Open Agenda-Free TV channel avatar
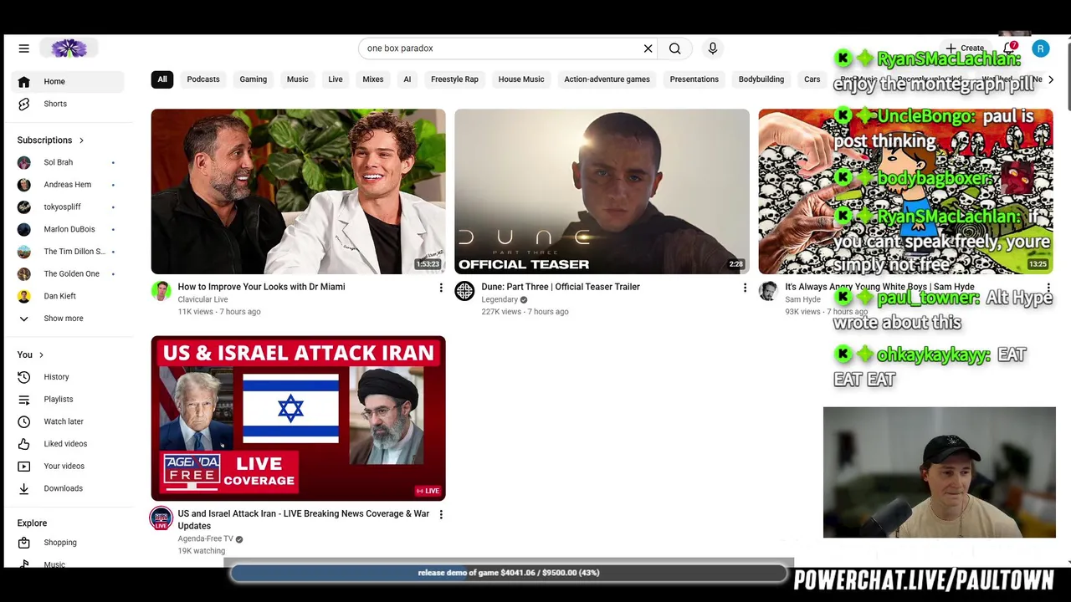This screenshot has width=1071, height=602. (x=161, y=518)
